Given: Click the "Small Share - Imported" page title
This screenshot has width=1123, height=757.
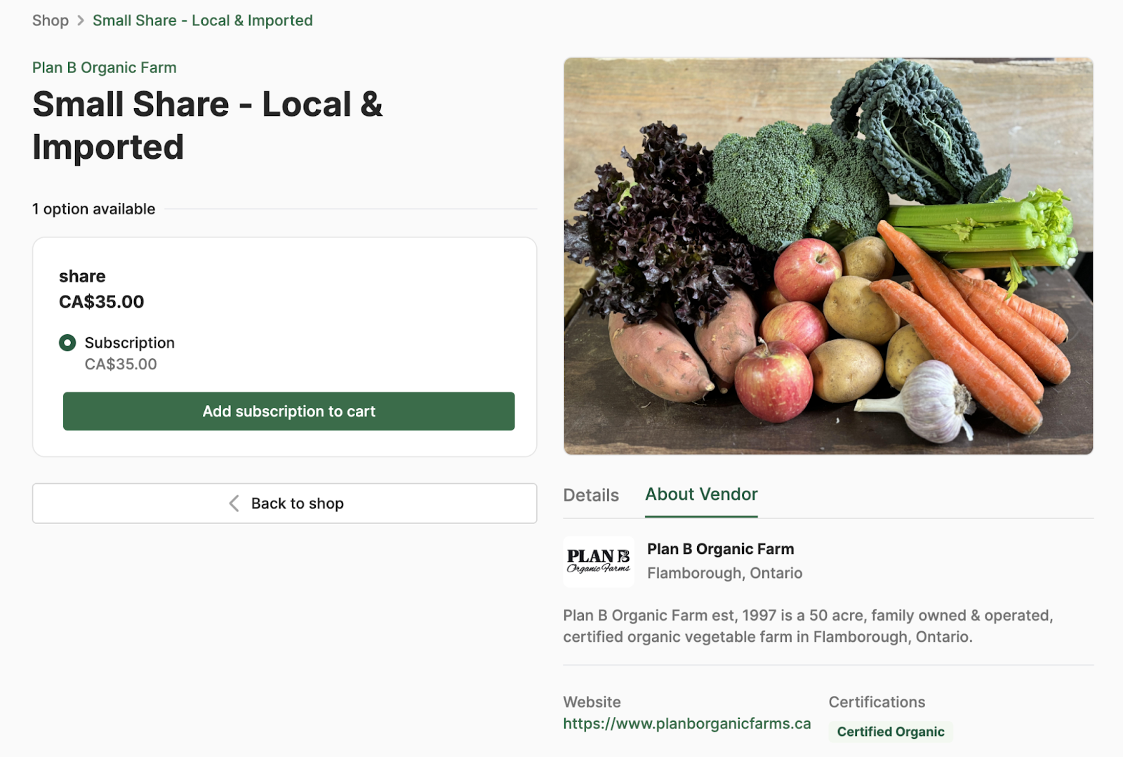Looking at the screenshot, I should point(207,125).
